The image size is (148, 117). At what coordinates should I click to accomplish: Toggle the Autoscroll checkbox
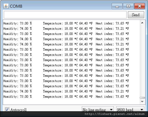7,110
